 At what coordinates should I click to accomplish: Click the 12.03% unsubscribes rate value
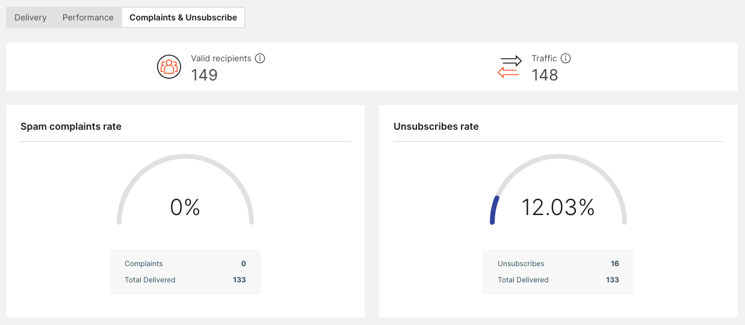pos(558,207)
